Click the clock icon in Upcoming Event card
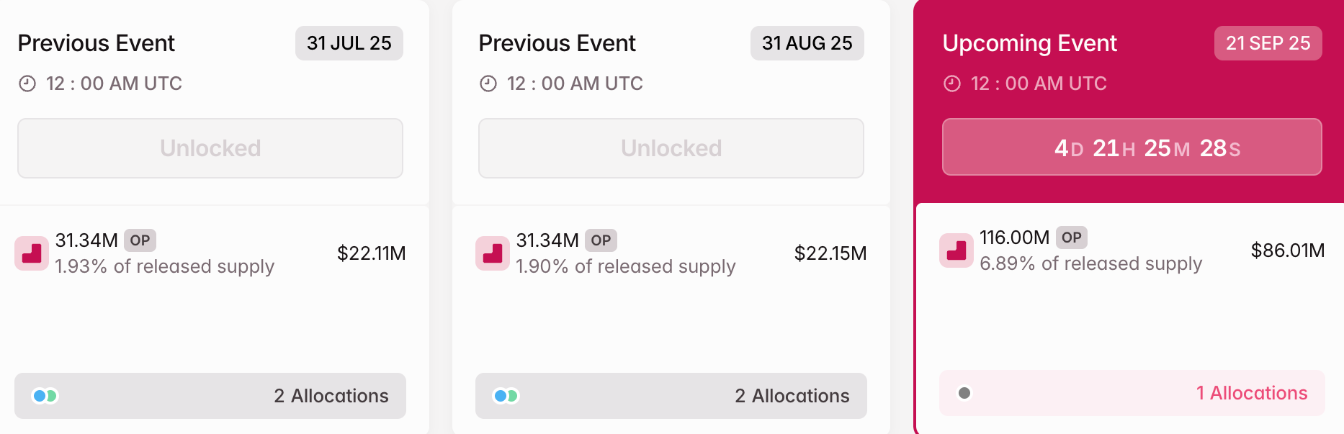Image resolution: width=1344 pixels, height=434 pixels. tap(952, 83)
